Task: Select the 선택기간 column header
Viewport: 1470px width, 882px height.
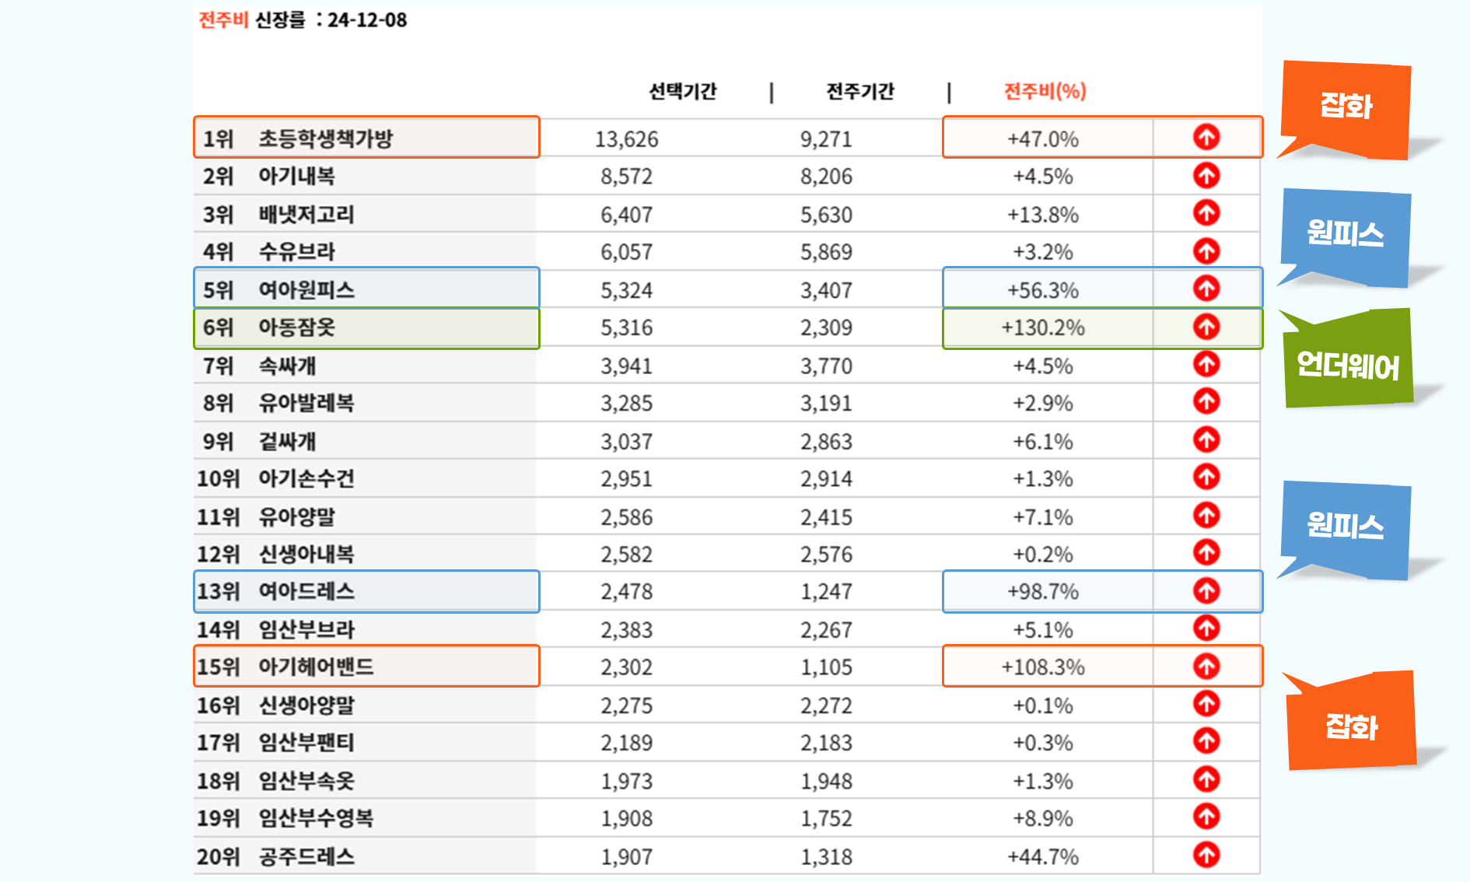Action: [x=683, y=92]
